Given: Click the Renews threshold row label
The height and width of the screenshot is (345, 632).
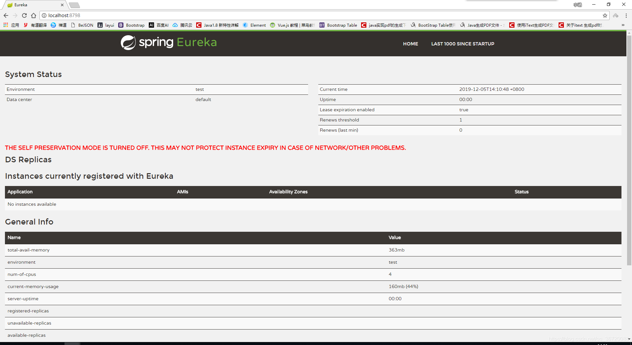Looking at the screenshot, I should tap(339, 120).
